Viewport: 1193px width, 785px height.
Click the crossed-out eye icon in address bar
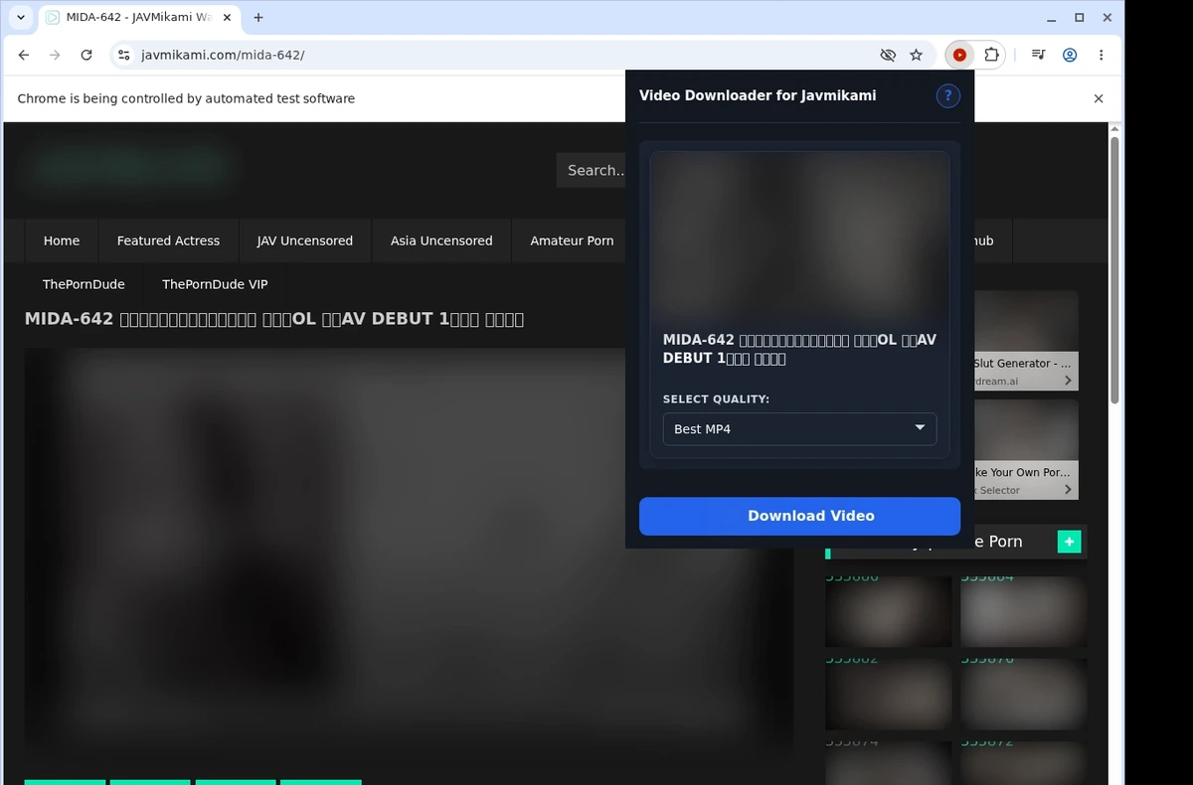[x=888, y=56]
